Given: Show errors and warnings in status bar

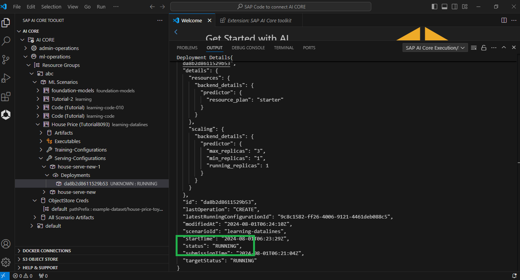Looking at the screenshot, I should (22, 276).
